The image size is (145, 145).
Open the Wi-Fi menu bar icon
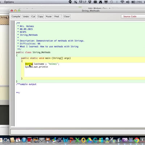click(x=122, y=2)
